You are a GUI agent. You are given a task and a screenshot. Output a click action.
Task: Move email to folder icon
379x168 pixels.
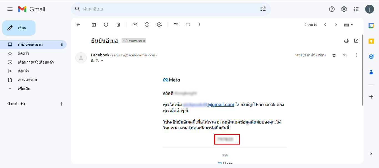[176, 25]
